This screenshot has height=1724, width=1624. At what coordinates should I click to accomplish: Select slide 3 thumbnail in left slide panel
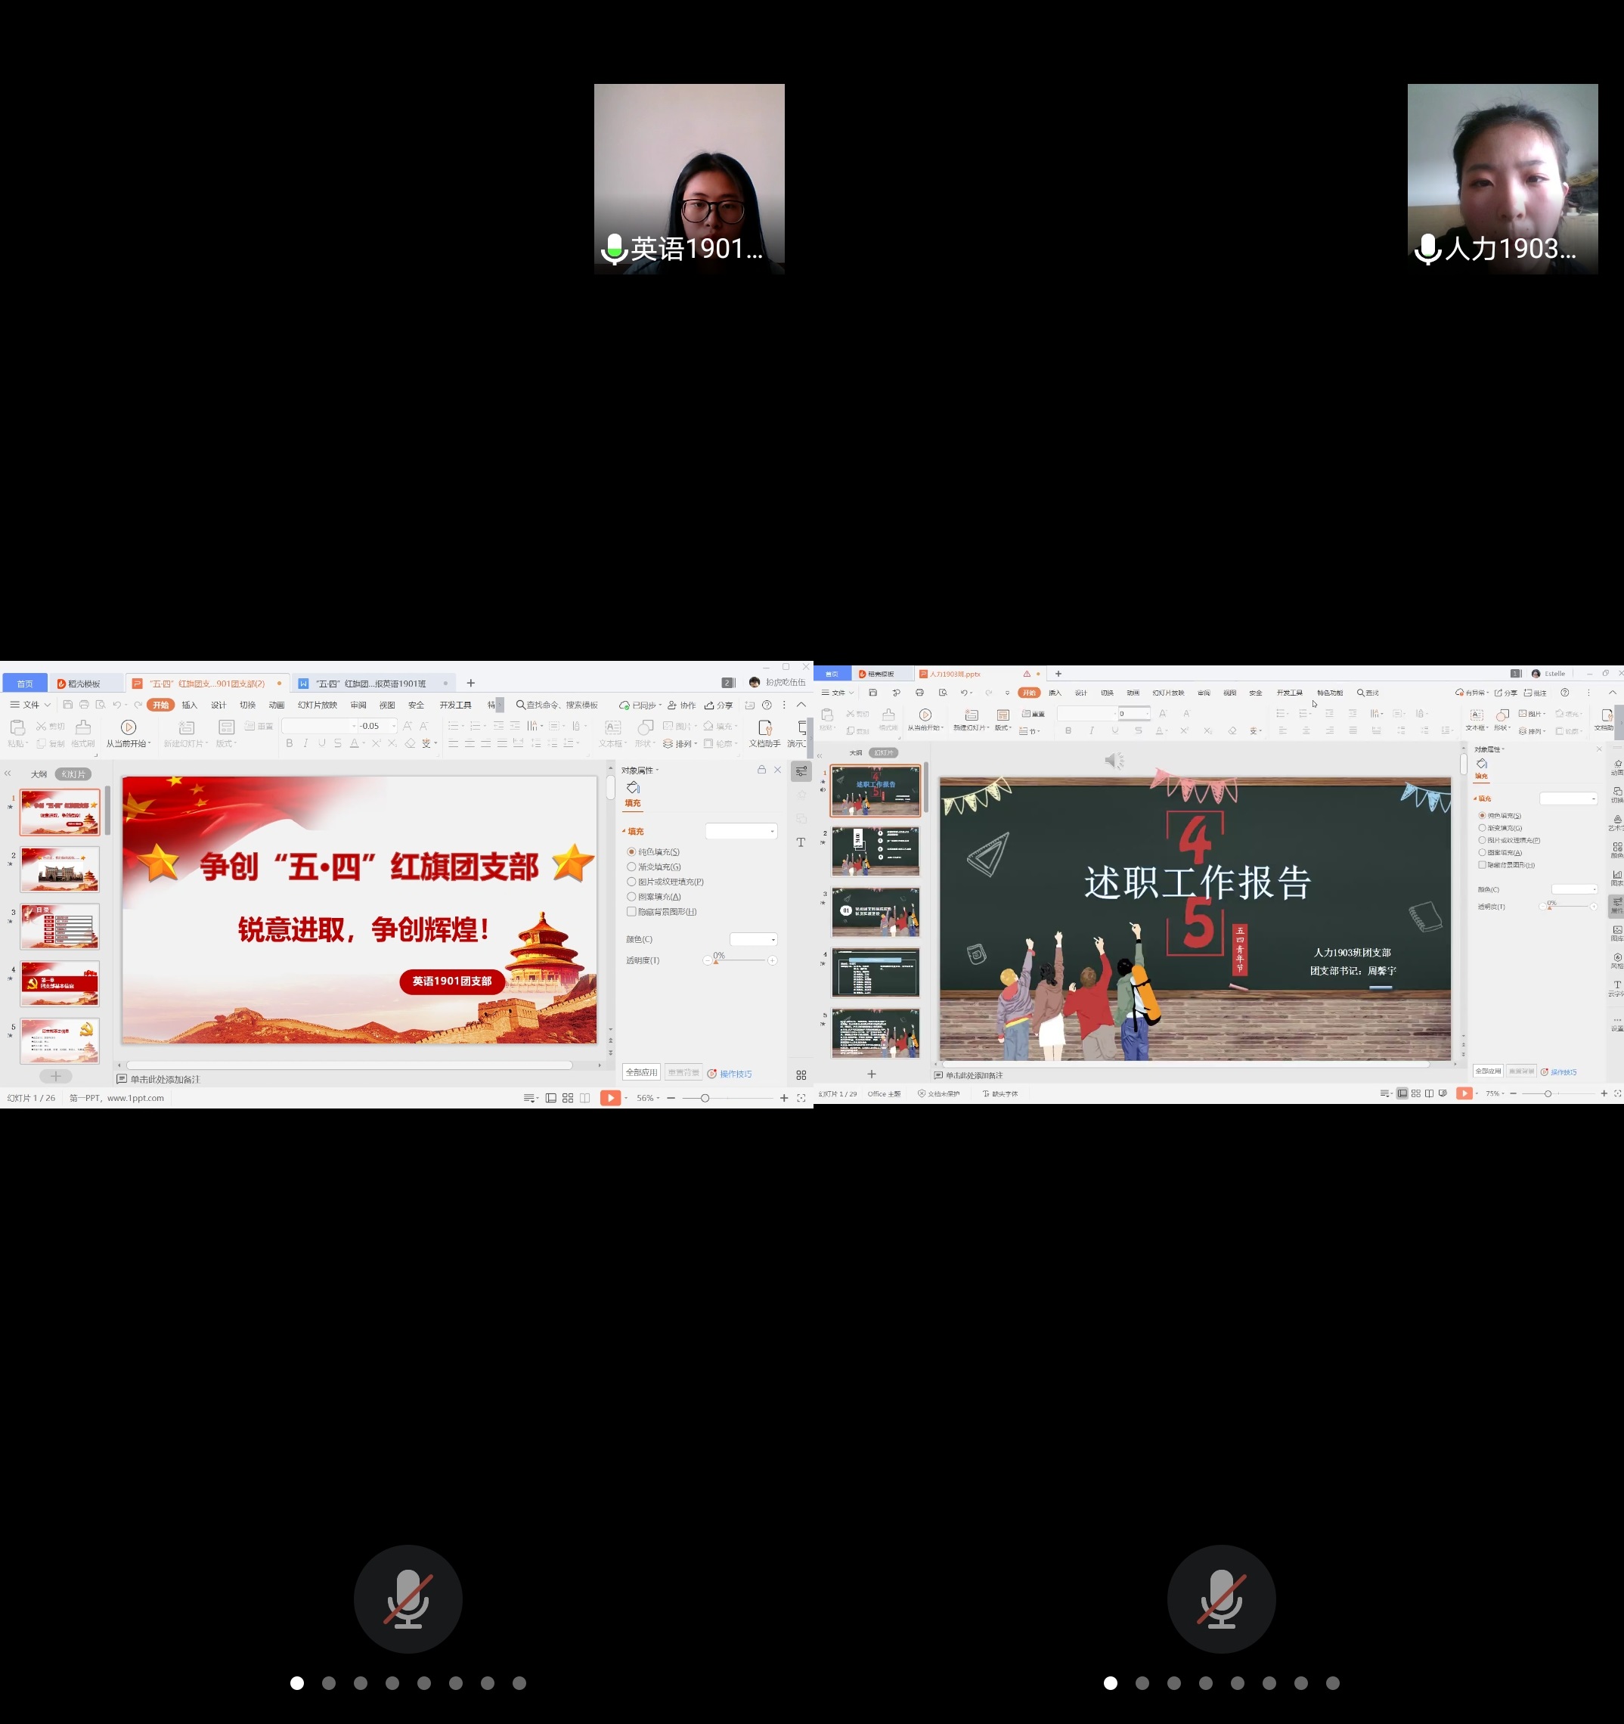pos(60,926)
